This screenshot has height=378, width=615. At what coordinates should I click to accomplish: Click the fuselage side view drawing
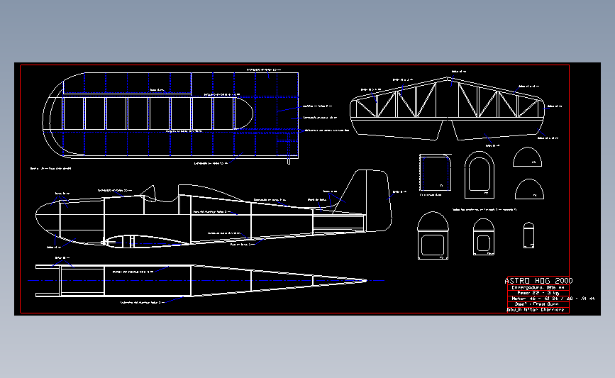214,210
